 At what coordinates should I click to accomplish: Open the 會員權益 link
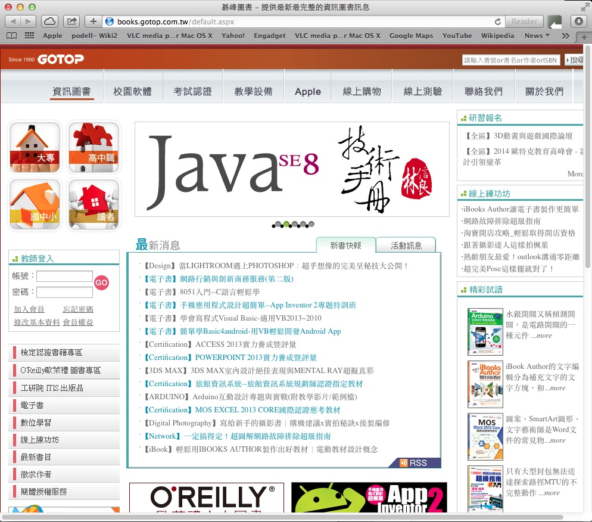[78, 322]
